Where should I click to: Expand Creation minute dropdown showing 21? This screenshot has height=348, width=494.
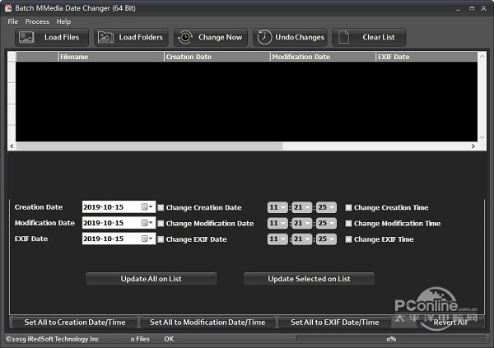point(302,207)
